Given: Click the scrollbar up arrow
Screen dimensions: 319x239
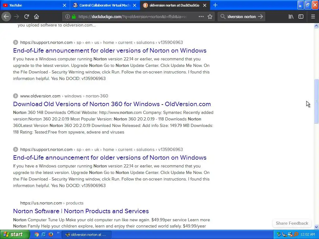Looking at the screenshot, I should [316, 26].
